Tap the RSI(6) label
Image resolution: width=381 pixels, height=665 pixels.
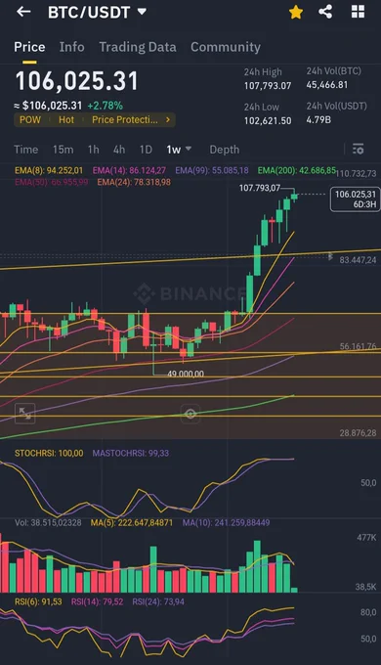[x=38, y=601]
